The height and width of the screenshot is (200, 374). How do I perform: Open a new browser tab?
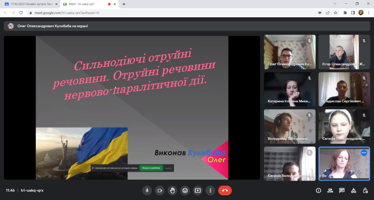pyautogui.click(x=124, y=4)
